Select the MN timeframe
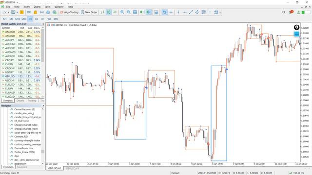This screenshot has height=175, width=312. point(56,19)
